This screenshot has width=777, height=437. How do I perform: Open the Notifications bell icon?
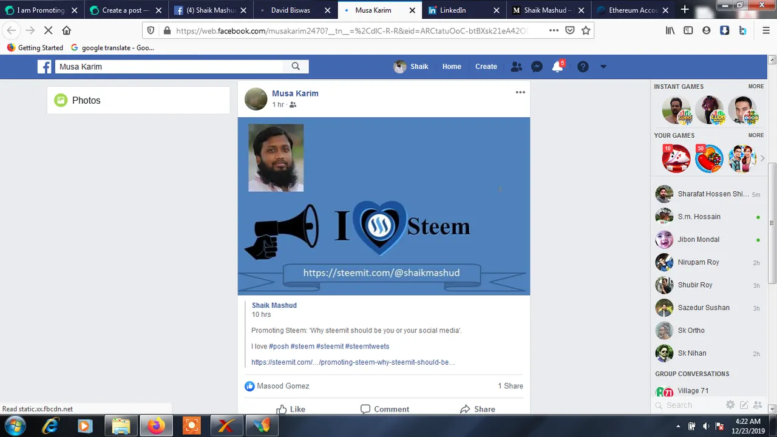pos(557,67)
